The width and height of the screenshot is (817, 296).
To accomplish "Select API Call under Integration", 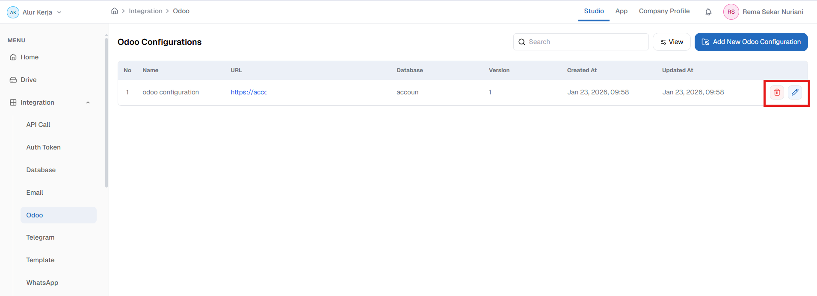I will click(x=38, y=125).
